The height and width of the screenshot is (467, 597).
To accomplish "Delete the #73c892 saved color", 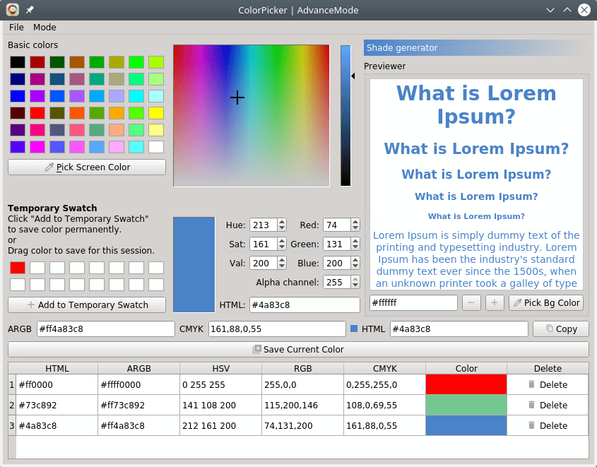I will (548, 405).
